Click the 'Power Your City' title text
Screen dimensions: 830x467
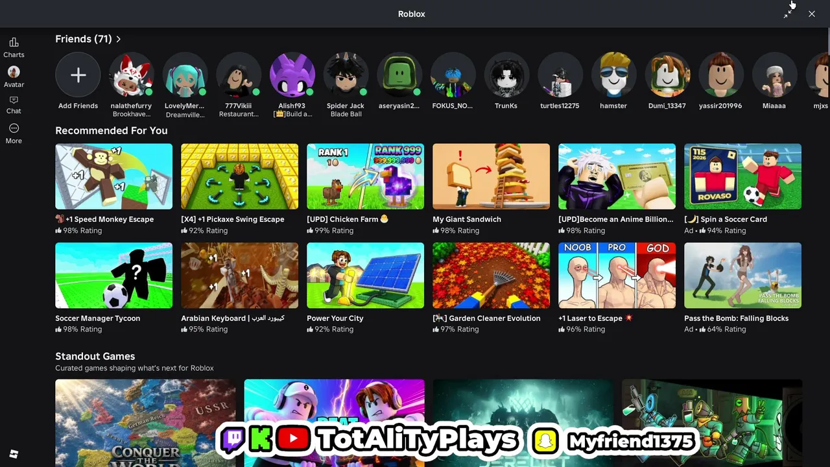point(335,318)
